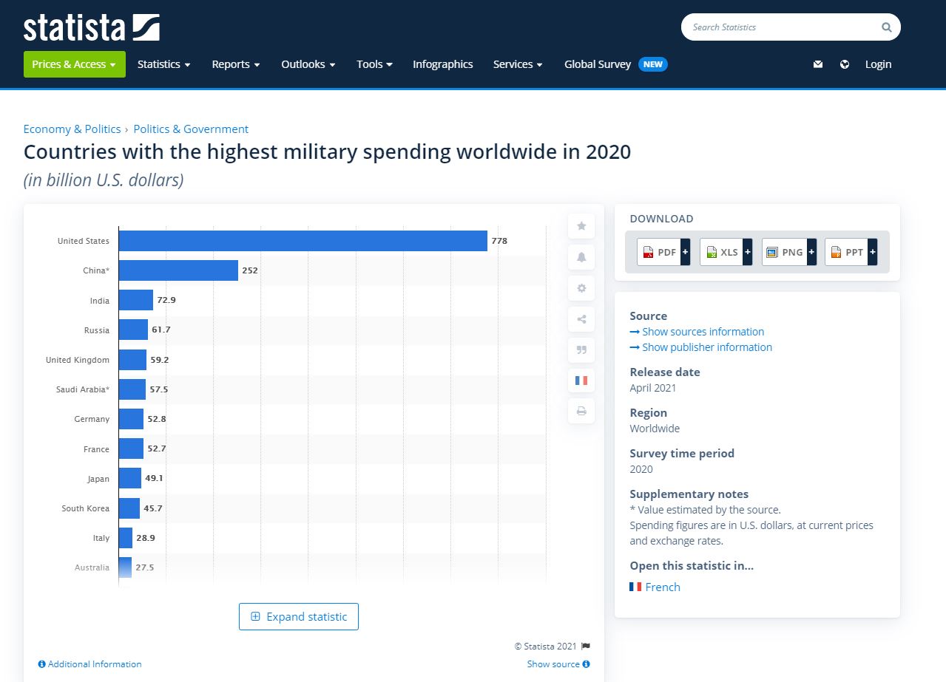
Task: Open the Prices & Access dropdown
Action: tap(74, 64)
